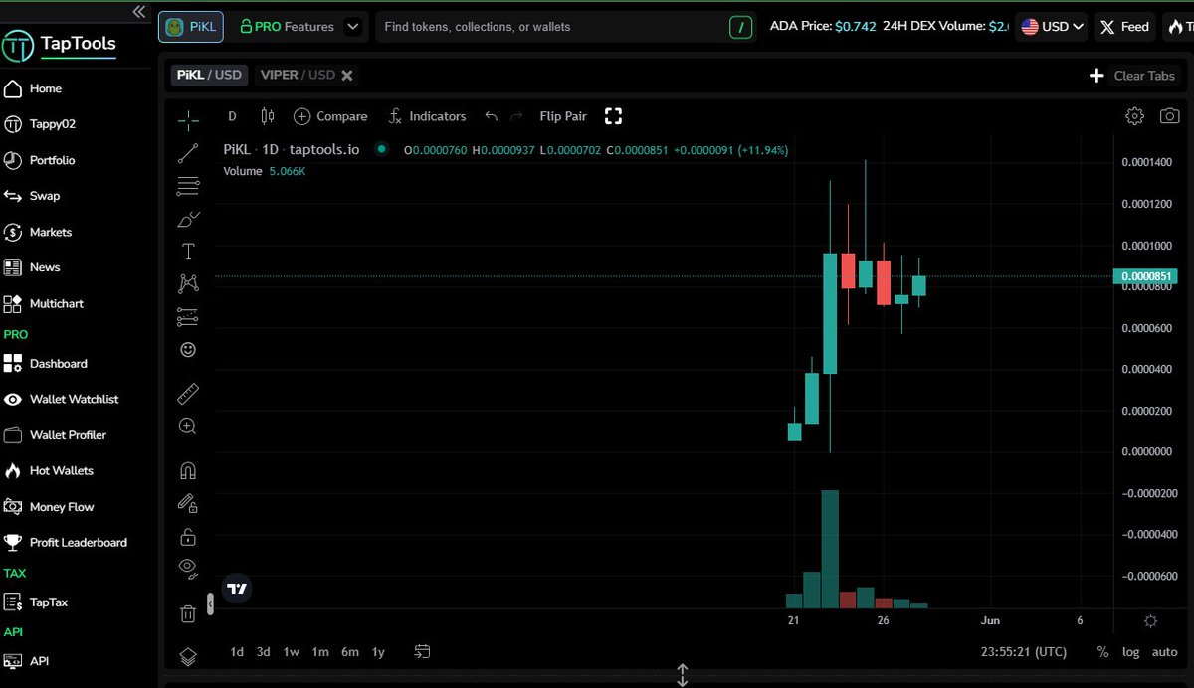Switch to the VIPER / USD tab
Screen dimensions: 1194x688
(x=298, y=75)
